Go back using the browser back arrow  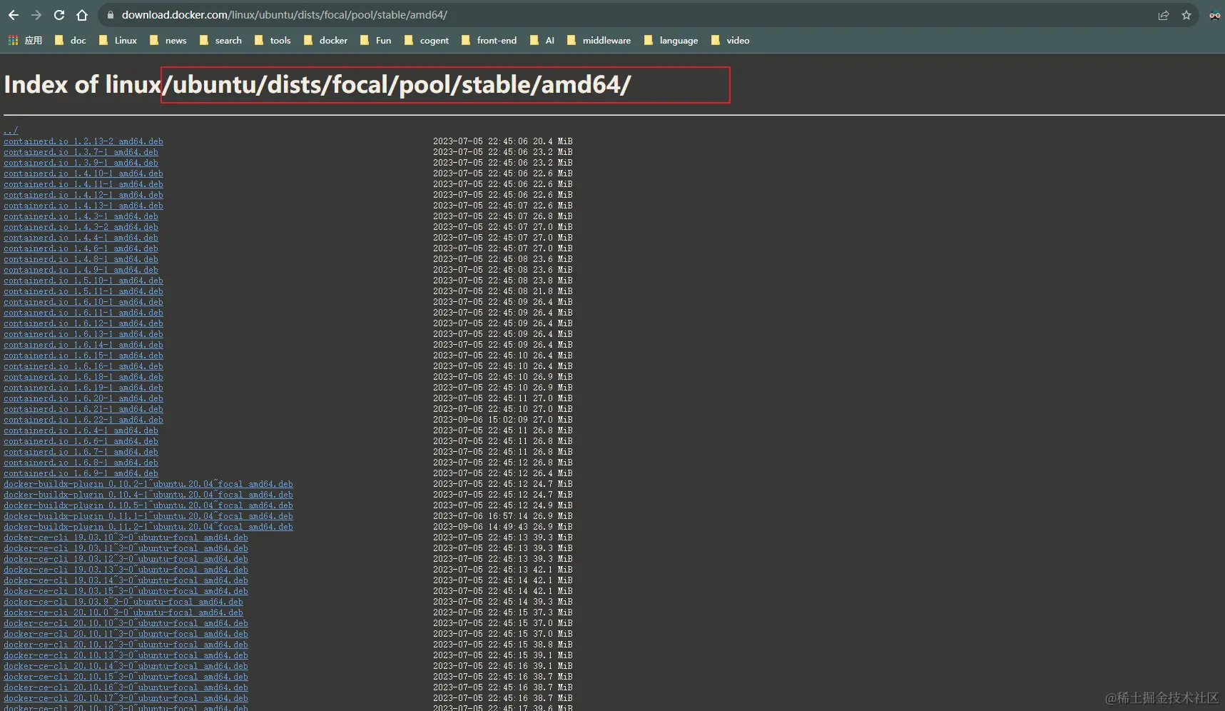pyautogui.click(x=14, y=15)
